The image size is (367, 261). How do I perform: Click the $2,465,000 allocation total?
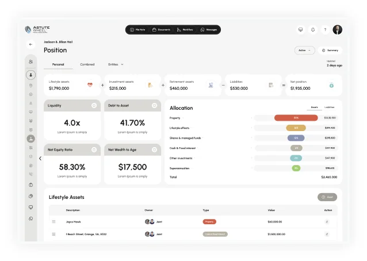pyautogui.click(x=329, y=177)
